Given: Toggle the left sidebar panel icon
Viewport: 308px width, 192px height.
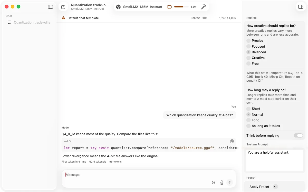Looking at the screenshot, I should coord(51,7).
